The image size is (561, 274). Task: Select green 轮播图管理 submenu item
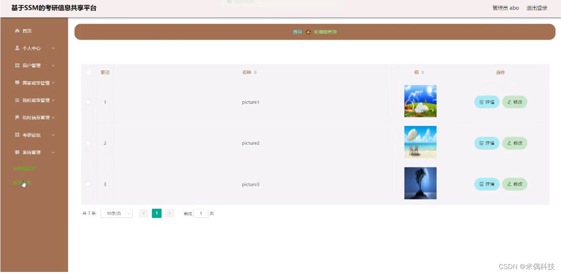pos(25,168)
